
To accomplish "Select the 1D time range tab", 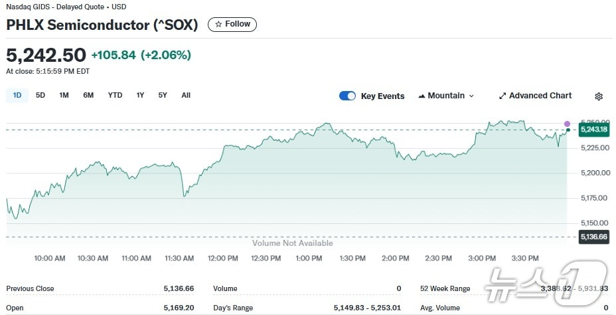I will point(17,95).
